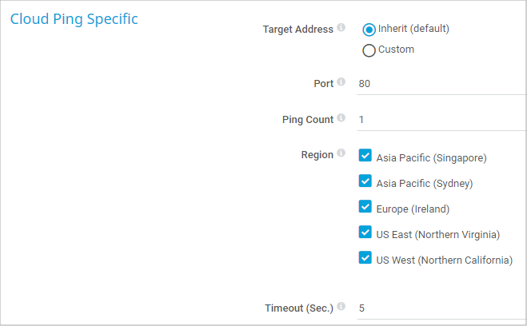Viewport: 527px width, 326px height.
Task: Toggle the Asia Pacific (Sydney) checkbox
Action: coord(365,181)
